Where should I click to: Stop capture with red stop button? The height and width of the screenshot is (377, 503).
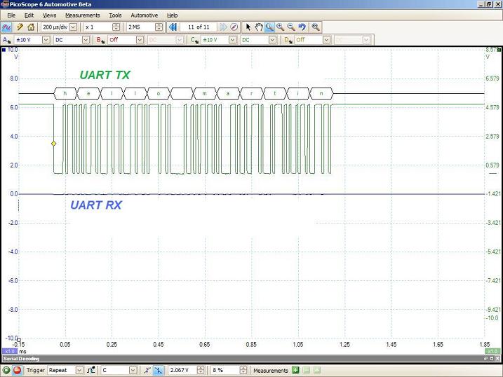18,371
